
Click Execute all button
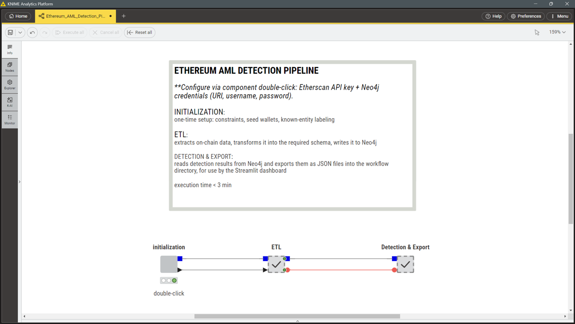tap(70, 32)
